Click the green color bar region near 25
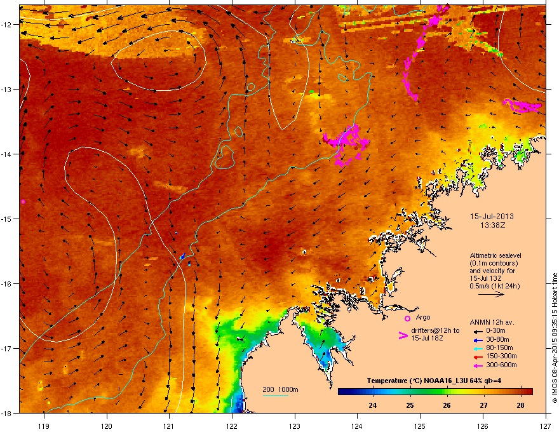This screenshot has height=432, width=559. coord(410,392)
